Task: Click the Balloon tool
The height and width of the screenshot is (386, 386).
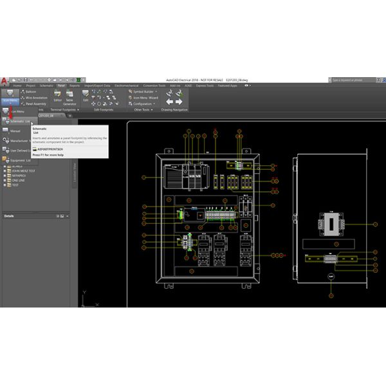Action: (x=30, y=91)
